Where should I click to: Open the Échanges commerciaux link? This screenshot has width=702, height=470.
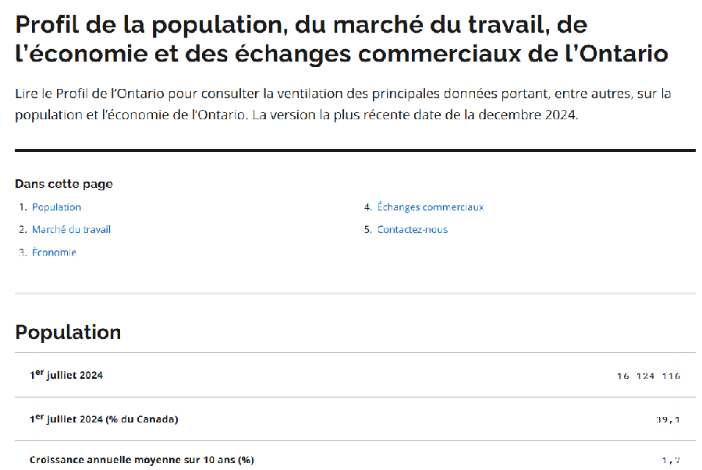coord(430,207)
